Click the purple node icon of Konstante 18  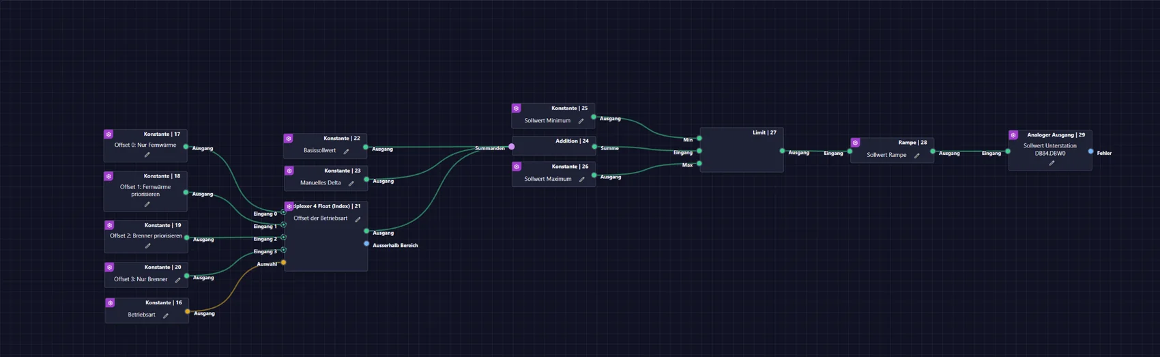click(x=108, y=176)
